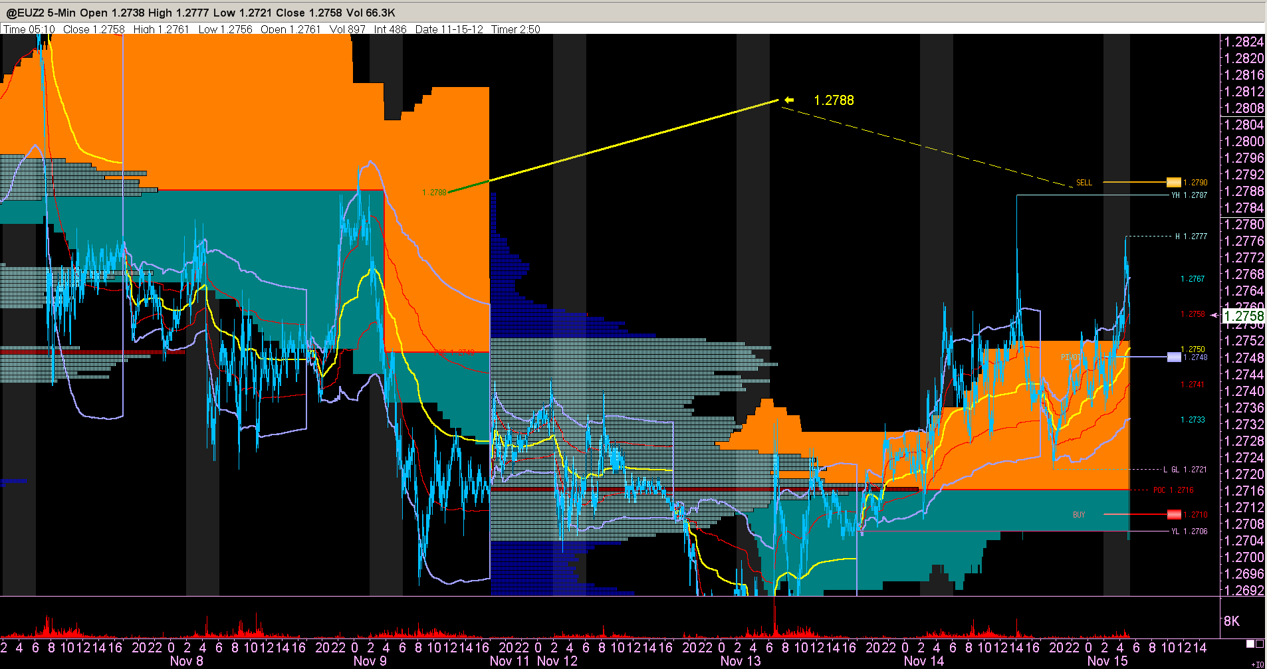
Task: Click the 1.2716 price axis label
Action: [1244, 491]
